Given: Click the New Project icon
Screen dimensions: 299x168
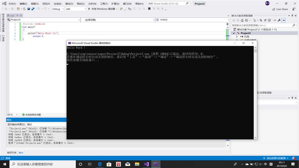Looking at the screenshot, I should 18,9.
